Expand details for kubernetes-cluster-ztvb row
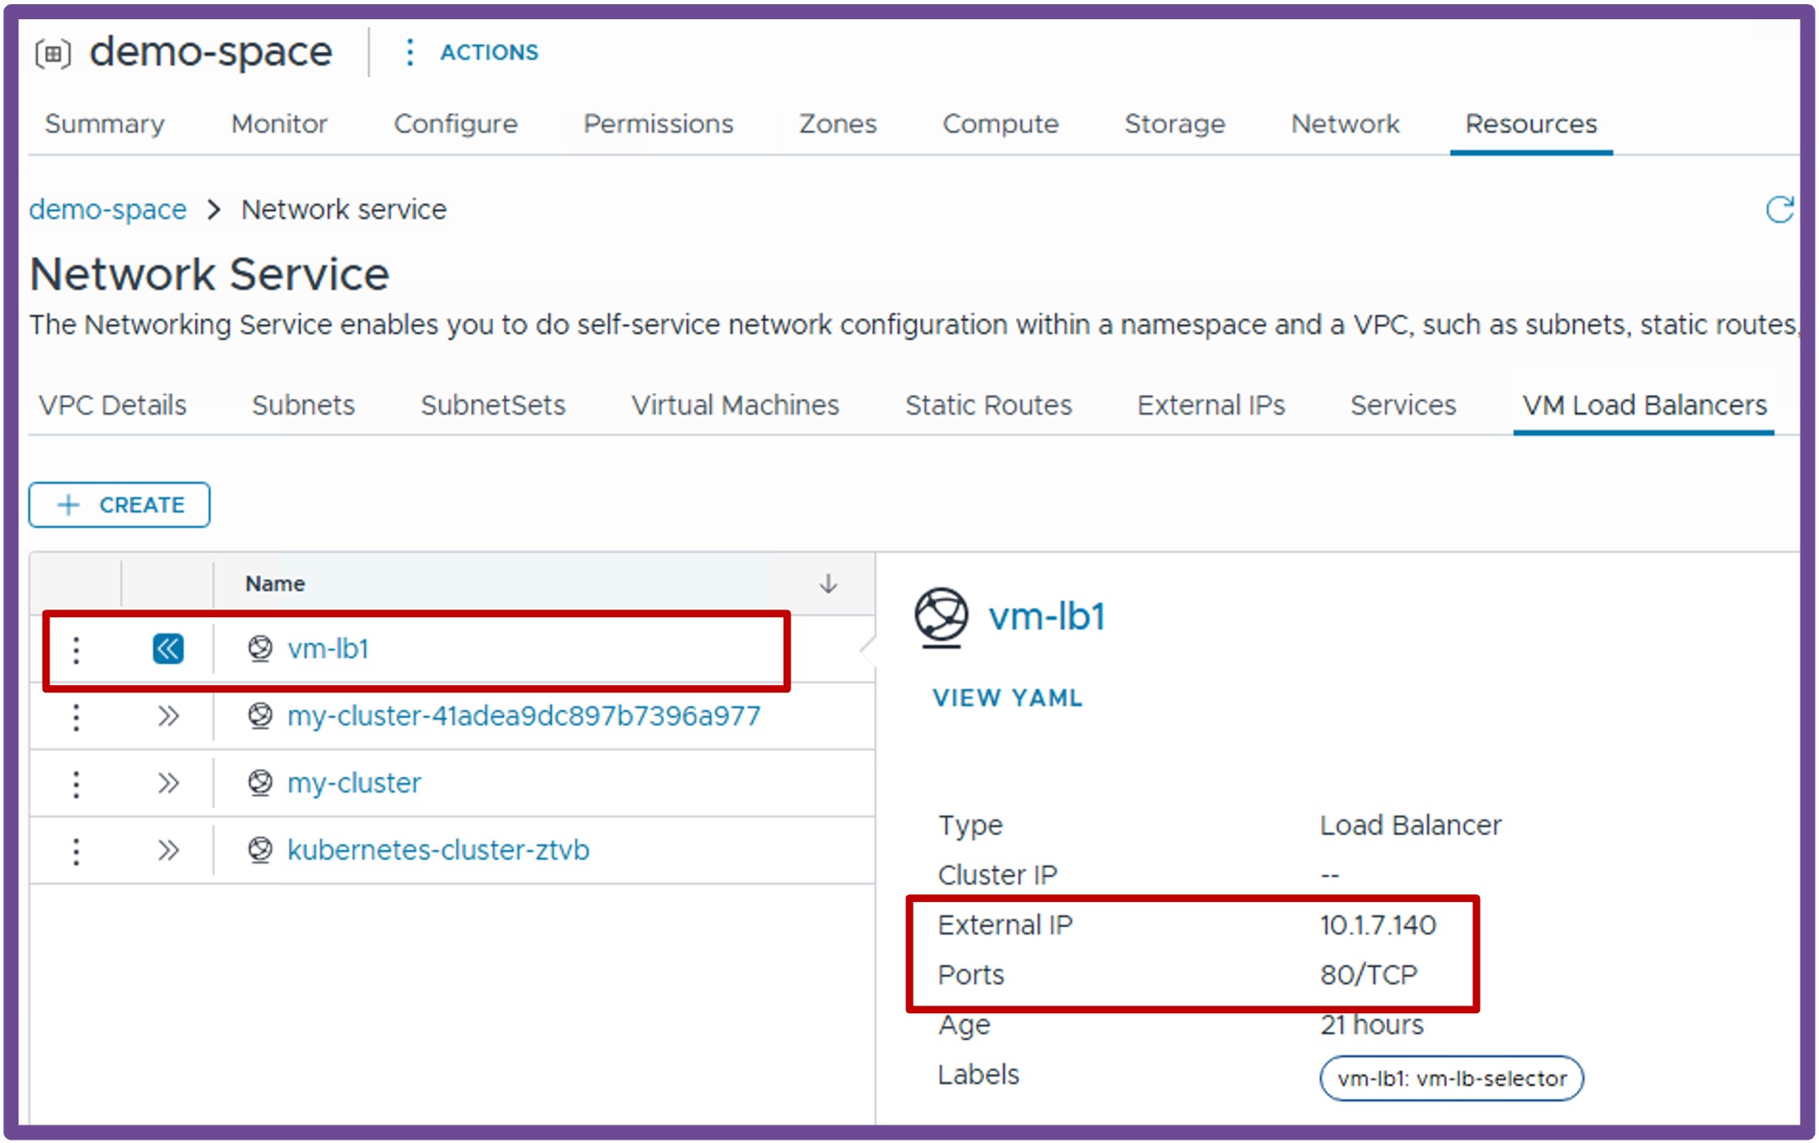This screenshot has height=1143, width=1819. tap(168, 851)
